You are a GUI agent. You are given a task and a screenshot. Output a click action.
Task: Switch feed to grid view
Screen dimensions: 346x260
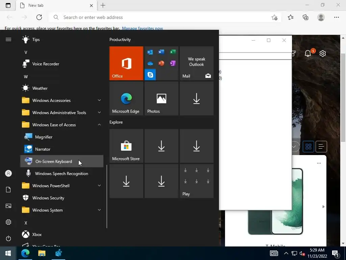[308, 147]
